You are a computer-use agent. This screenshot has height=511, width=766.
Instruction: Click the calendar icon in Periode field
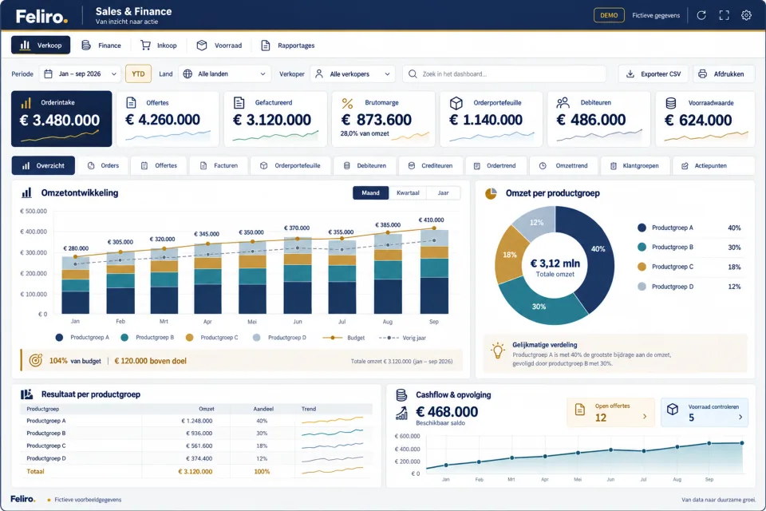coord(49,73)
